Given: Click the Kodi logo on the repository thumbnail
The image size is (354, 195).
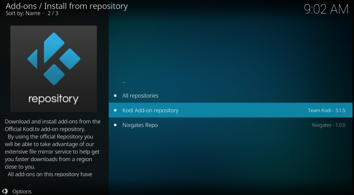Looking at the screenshot, I should click(53, 59).
